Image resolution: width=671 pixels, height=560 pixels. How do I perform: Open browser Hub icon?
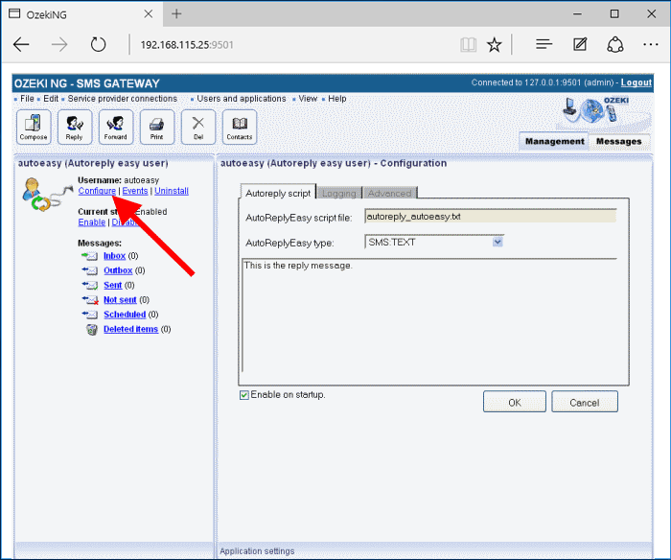(544, 44)
